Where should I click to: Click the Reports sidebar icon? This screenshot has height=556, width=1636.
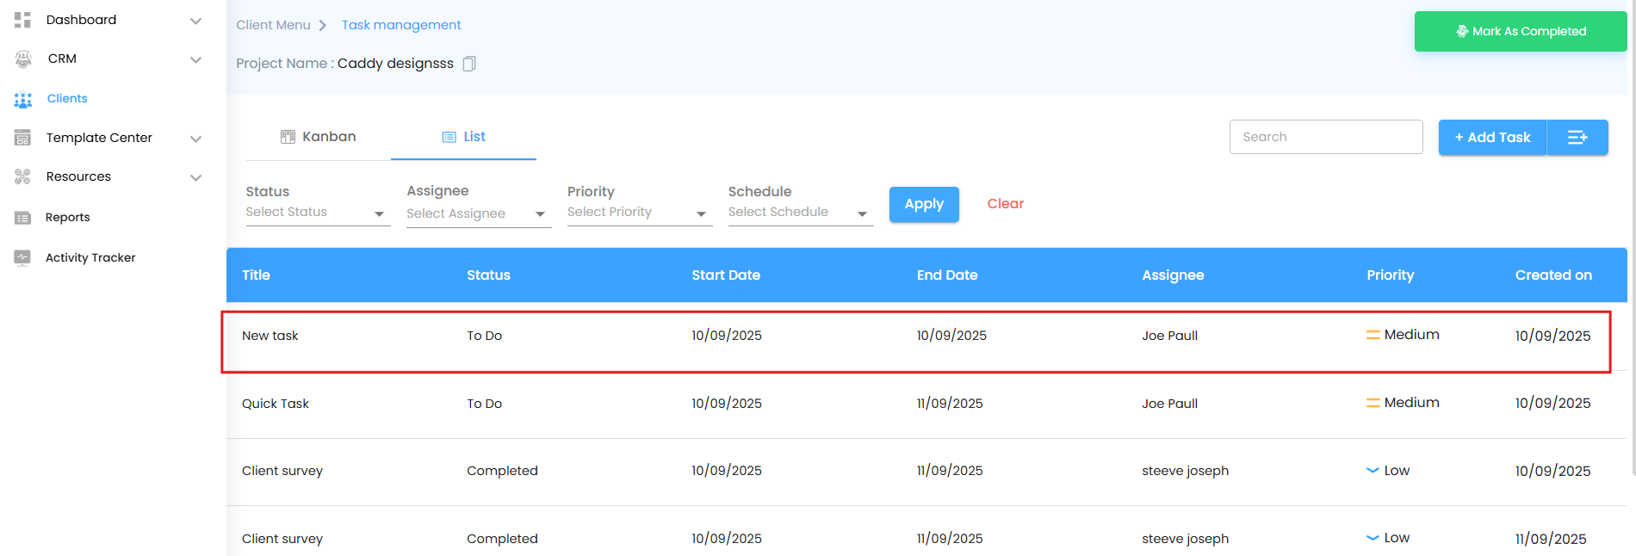(x=23, y=218)
